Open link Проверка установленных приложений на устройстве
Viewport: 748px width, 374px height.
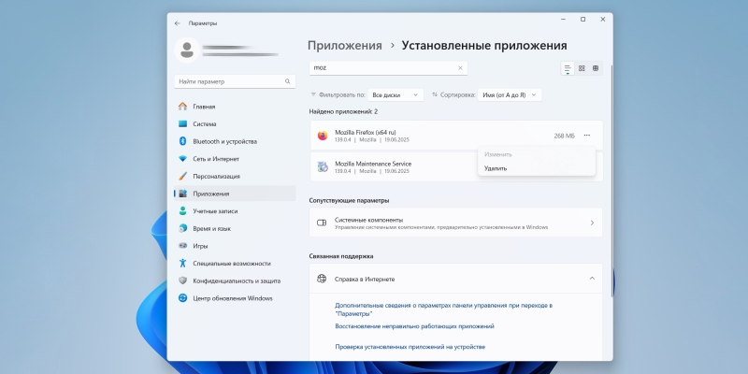coord(410,347)
